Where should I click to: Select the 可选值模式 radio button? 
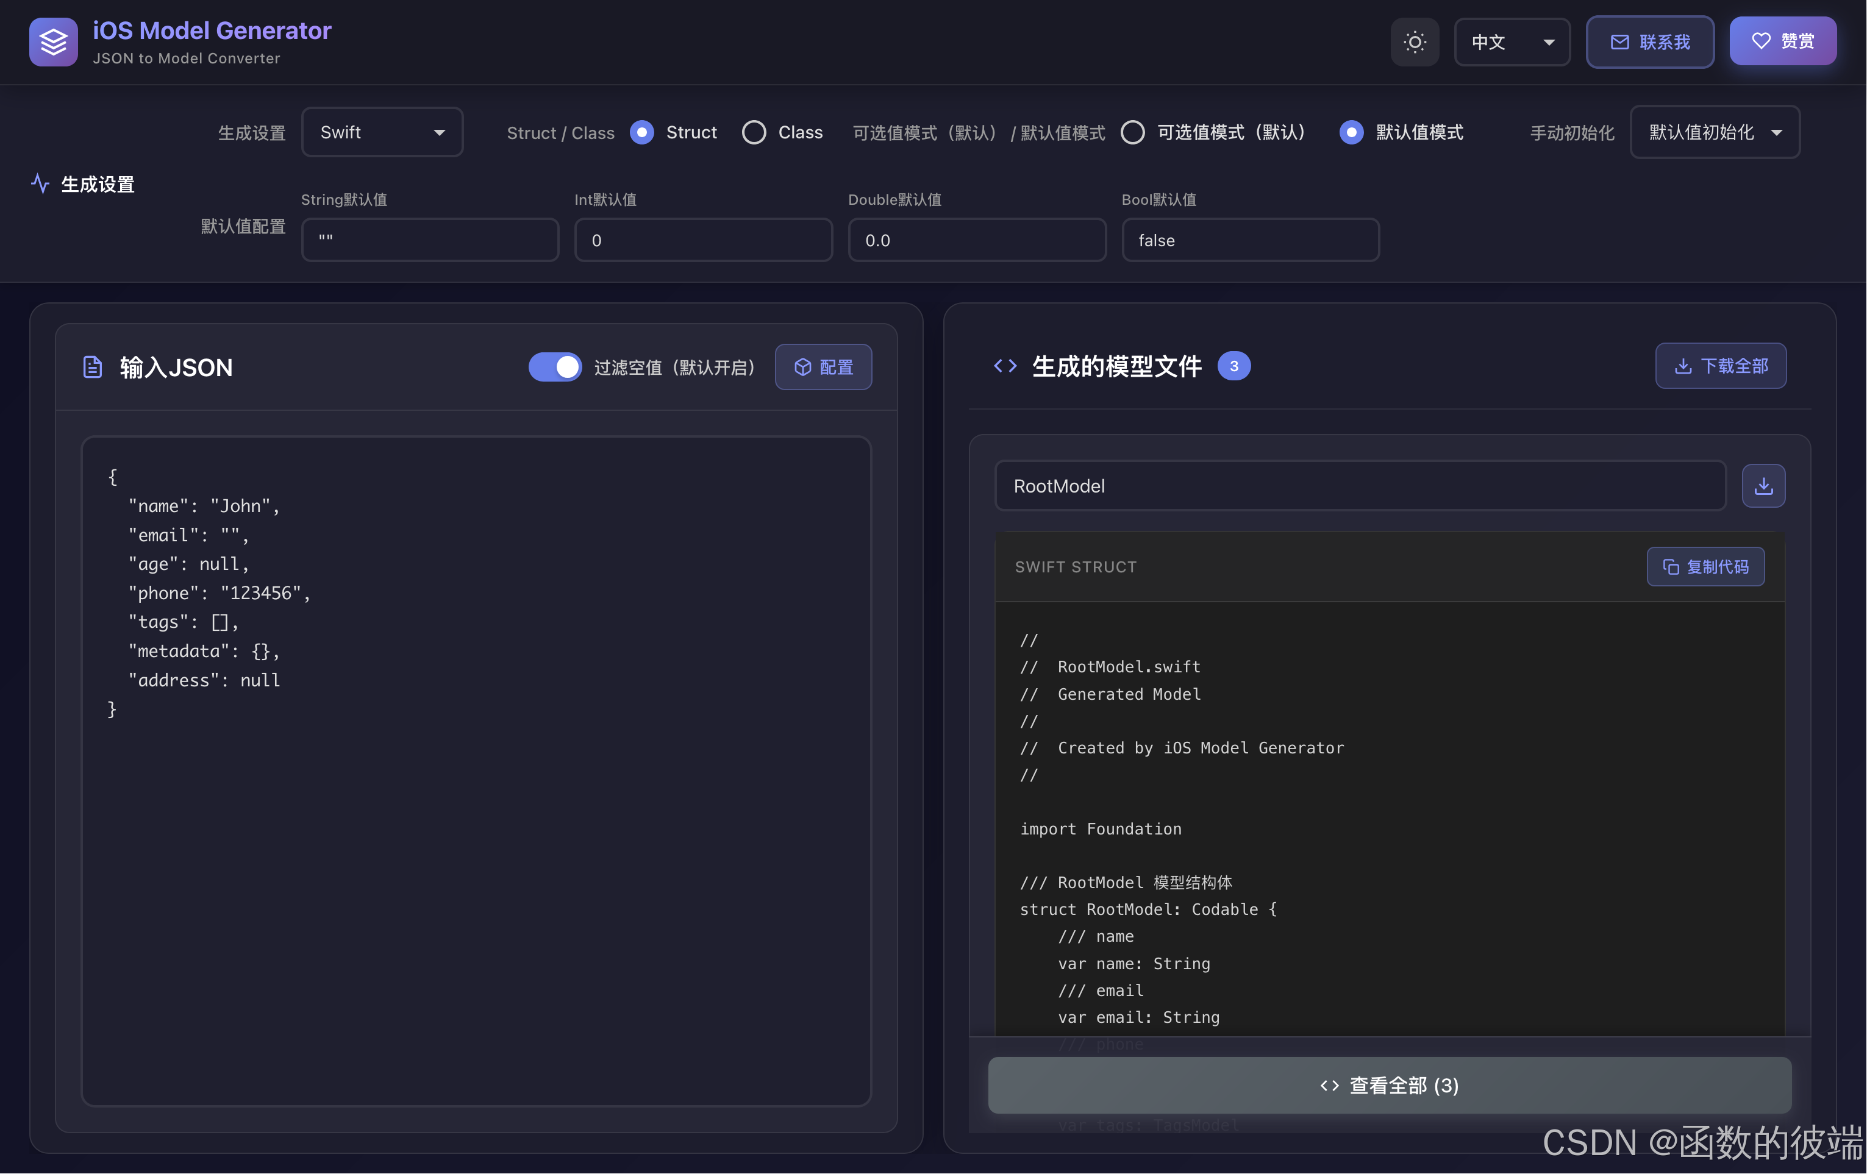click(1133, 132)
